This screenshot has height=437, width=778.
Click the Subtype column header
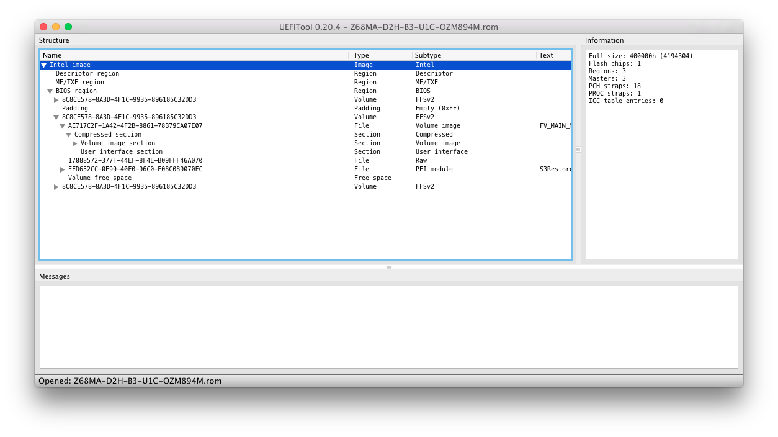coord(472,55)
